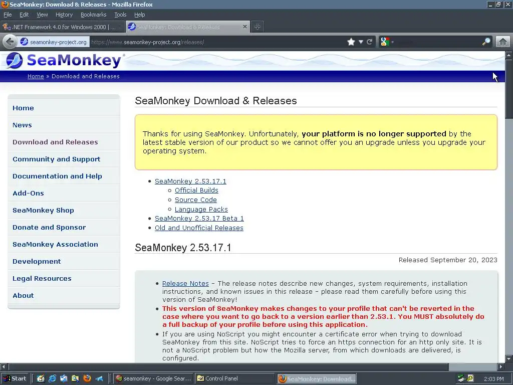Click the vertical scrollbar down arrow
513x385 pixels.
tap(509, 359)
